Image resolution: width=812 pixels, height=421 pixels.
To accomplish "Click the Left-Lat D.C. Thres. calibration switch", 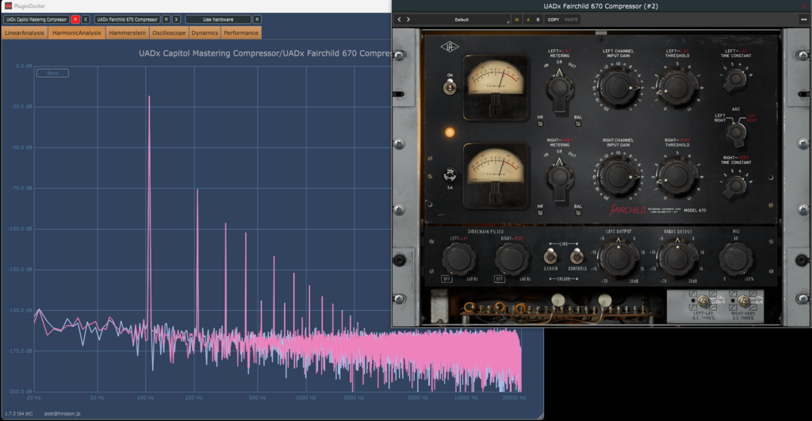I will [x=703, y=300].
